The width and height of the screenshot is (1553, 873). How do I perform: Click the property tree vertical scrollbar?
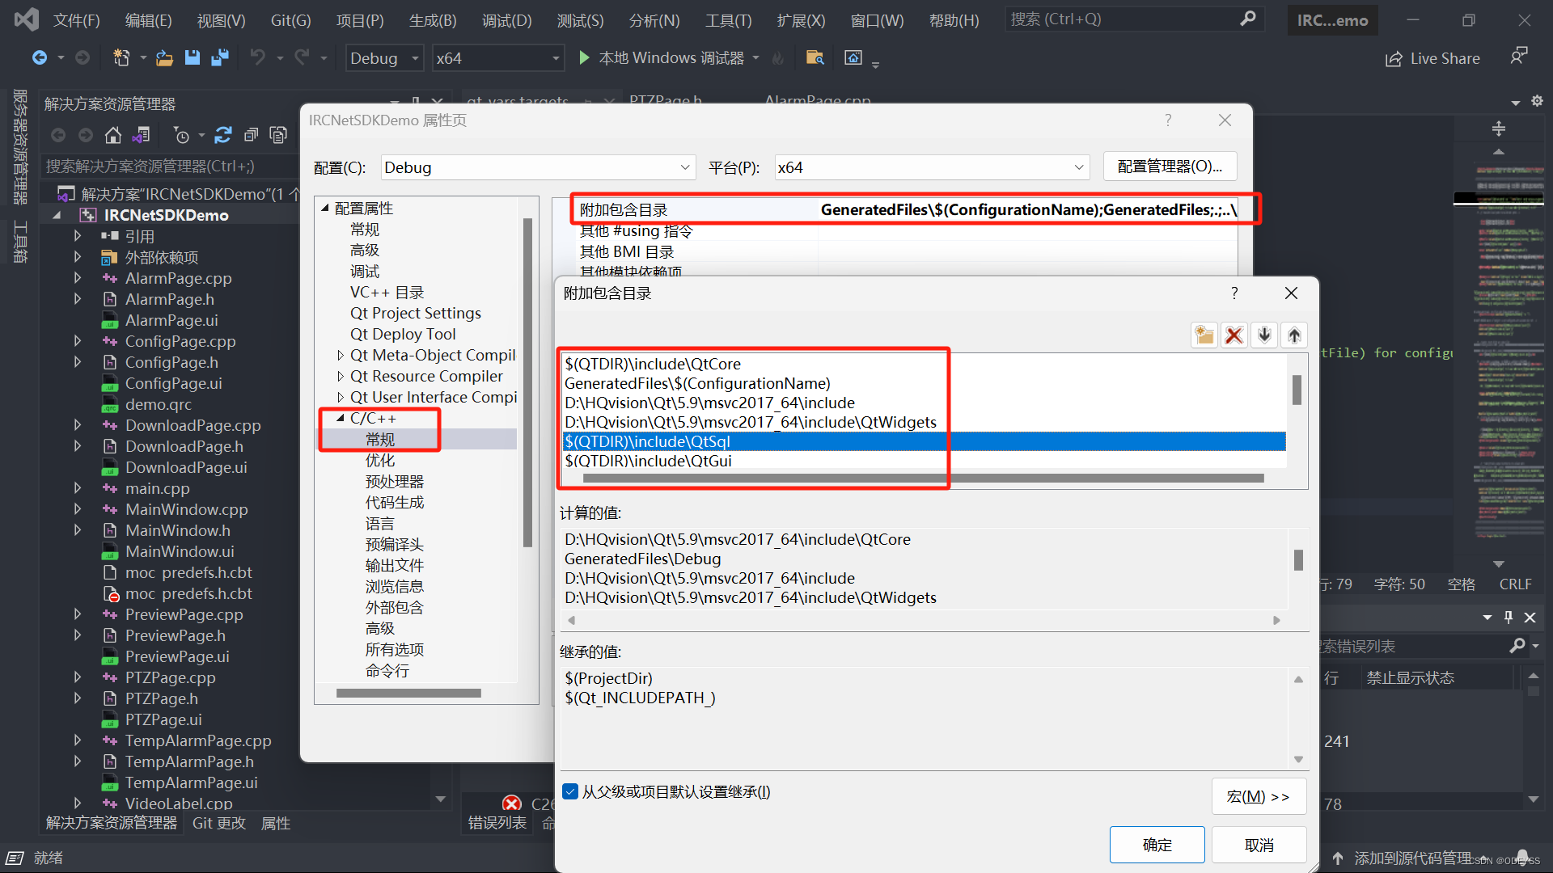[528, 382]
